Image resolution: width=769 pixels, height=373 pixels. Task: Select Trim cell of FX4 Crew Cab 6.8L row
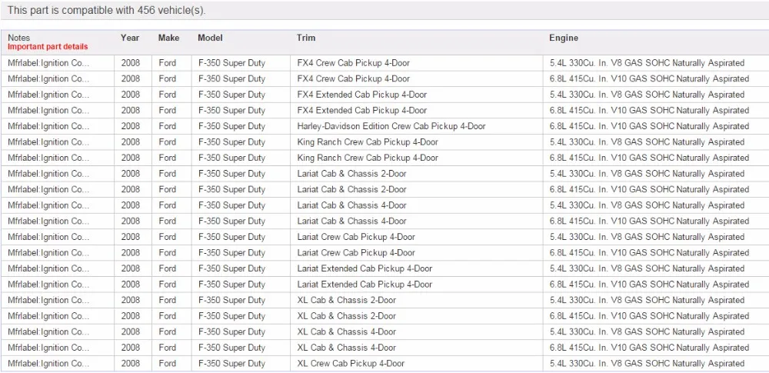(x=416, y=78)
